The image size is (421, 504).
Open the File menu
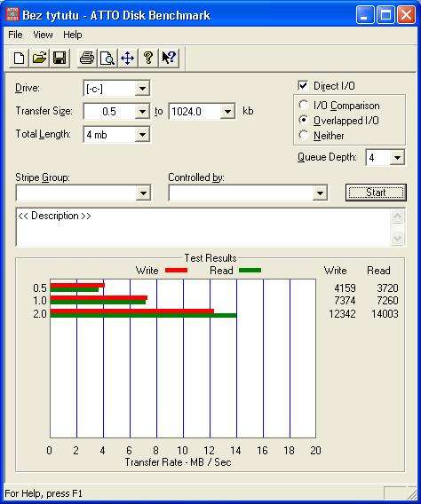click(15, 35)
